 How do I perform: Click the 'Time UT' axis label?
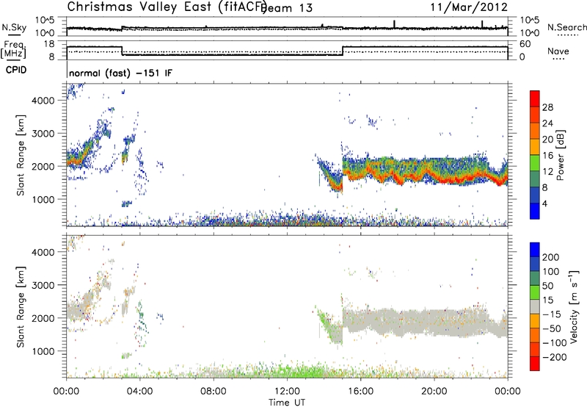coord(287,403)
